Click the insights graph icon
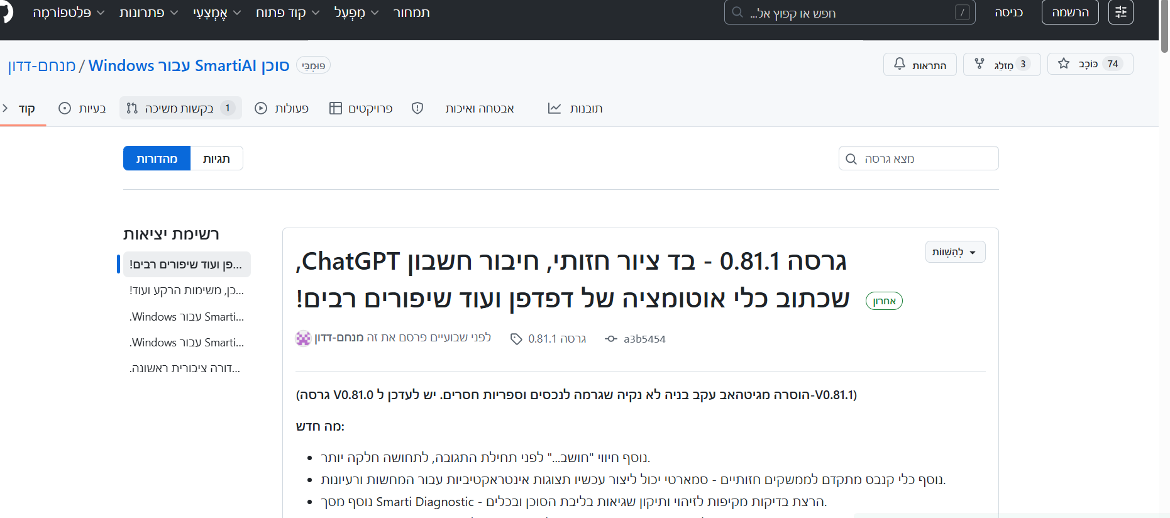Image resolution: width=1170 pixels, height=518 pixels. (555, 108)
